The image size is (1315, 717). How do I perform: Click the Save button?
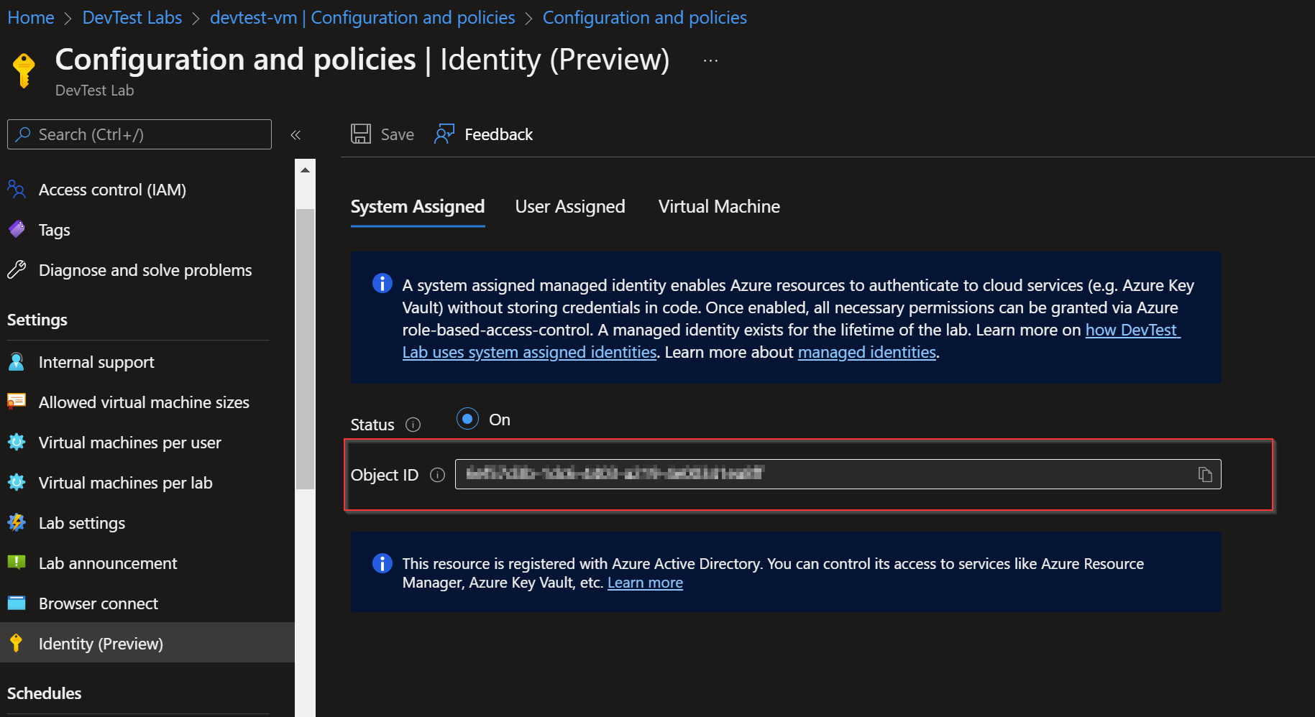click(382, 134)
